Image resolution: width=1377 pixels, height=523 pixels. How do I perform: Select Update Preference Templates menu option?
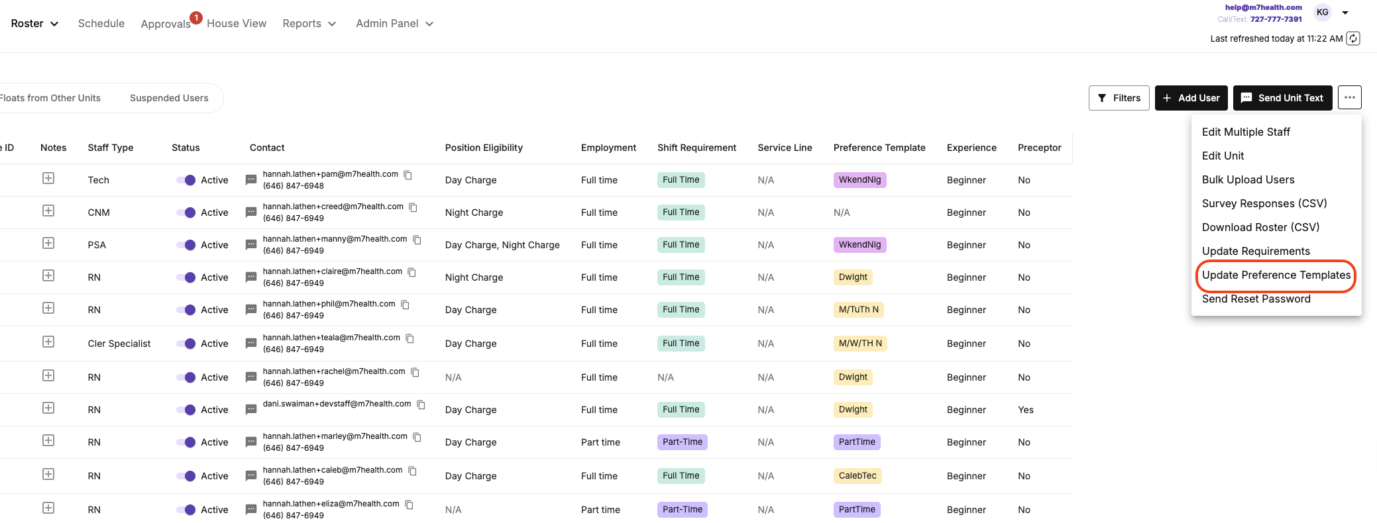pyautogui.click(x=1276, y=275)
